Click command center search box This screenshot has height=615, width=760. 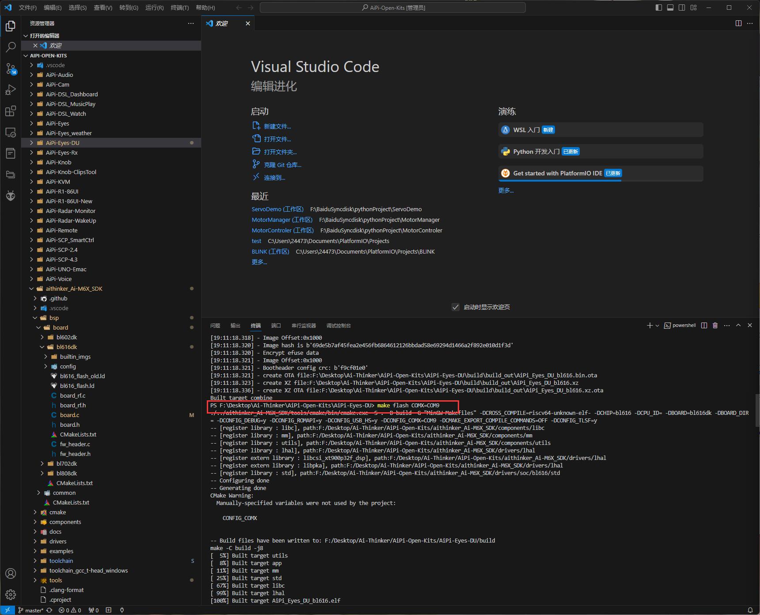point(393,8)
